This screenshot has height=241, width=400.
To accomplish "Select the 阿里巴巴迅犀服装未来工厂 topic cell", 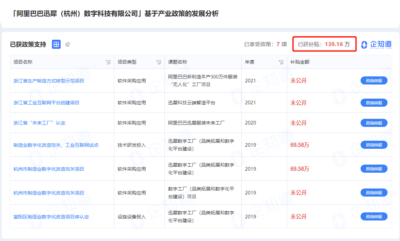I will 196,123.
